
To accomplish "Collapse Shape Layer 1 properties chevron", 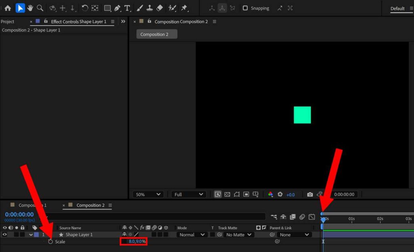I will coord(31,235).
